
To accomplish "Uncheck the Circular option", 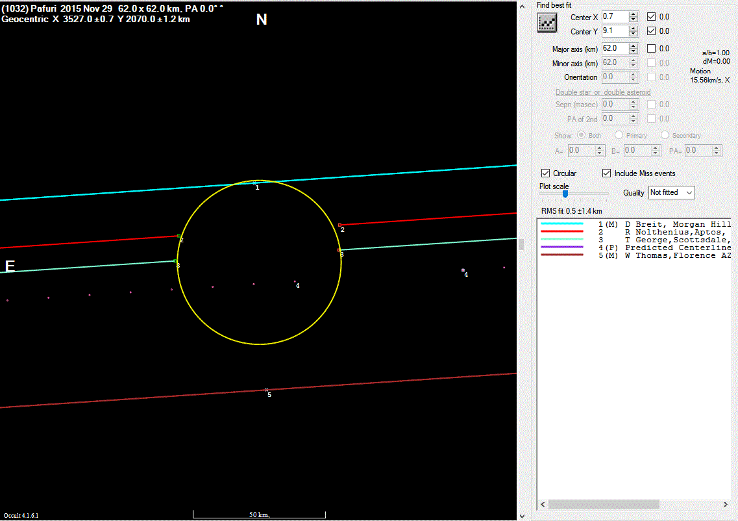I will pos(545,173).
